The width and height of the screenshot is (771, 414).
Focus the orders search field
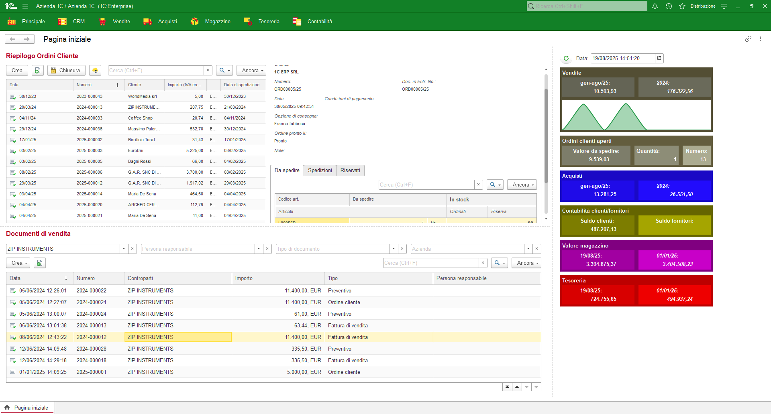click(x=156, y=70)
